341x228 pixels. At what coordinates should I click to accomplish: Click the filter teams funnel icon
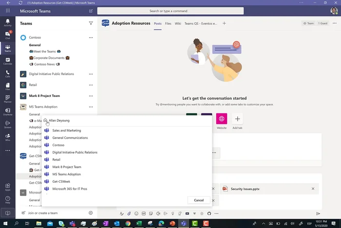tap(91, 23)
